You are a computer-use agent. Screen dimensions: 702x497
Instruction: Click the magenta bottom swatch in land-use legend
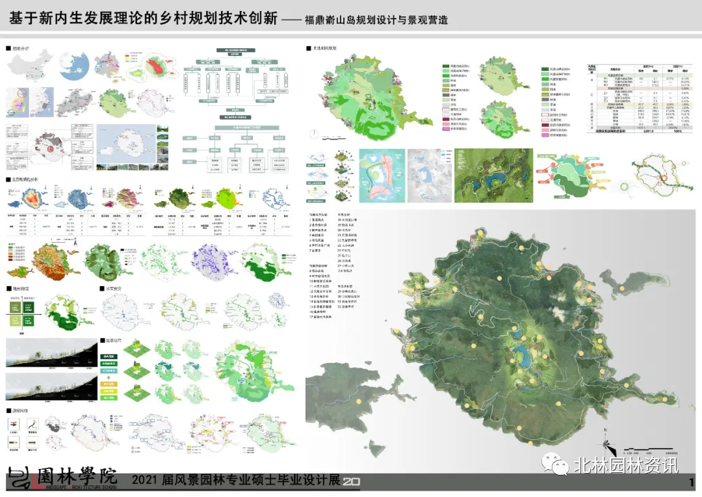(x=446, y=129)
